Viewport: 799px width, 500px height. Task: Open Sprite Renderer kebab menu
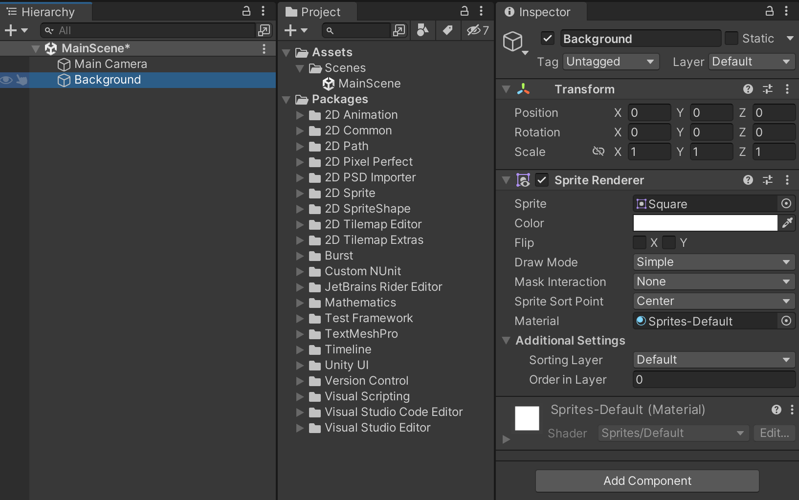click(787, 180)
